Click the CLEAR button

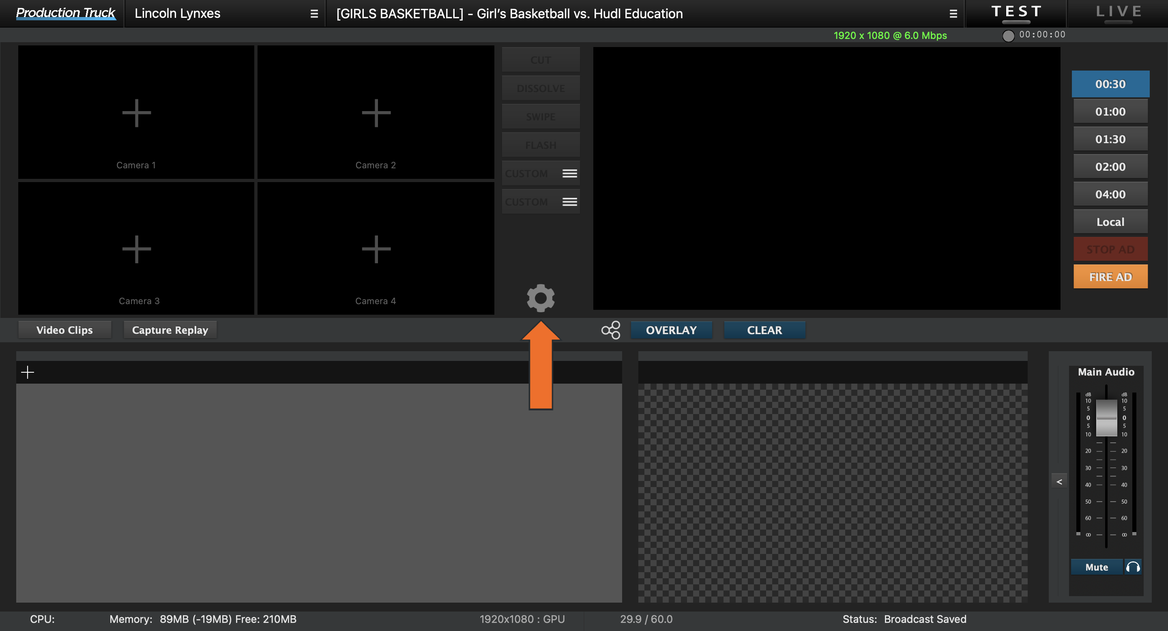coord(764,330)
